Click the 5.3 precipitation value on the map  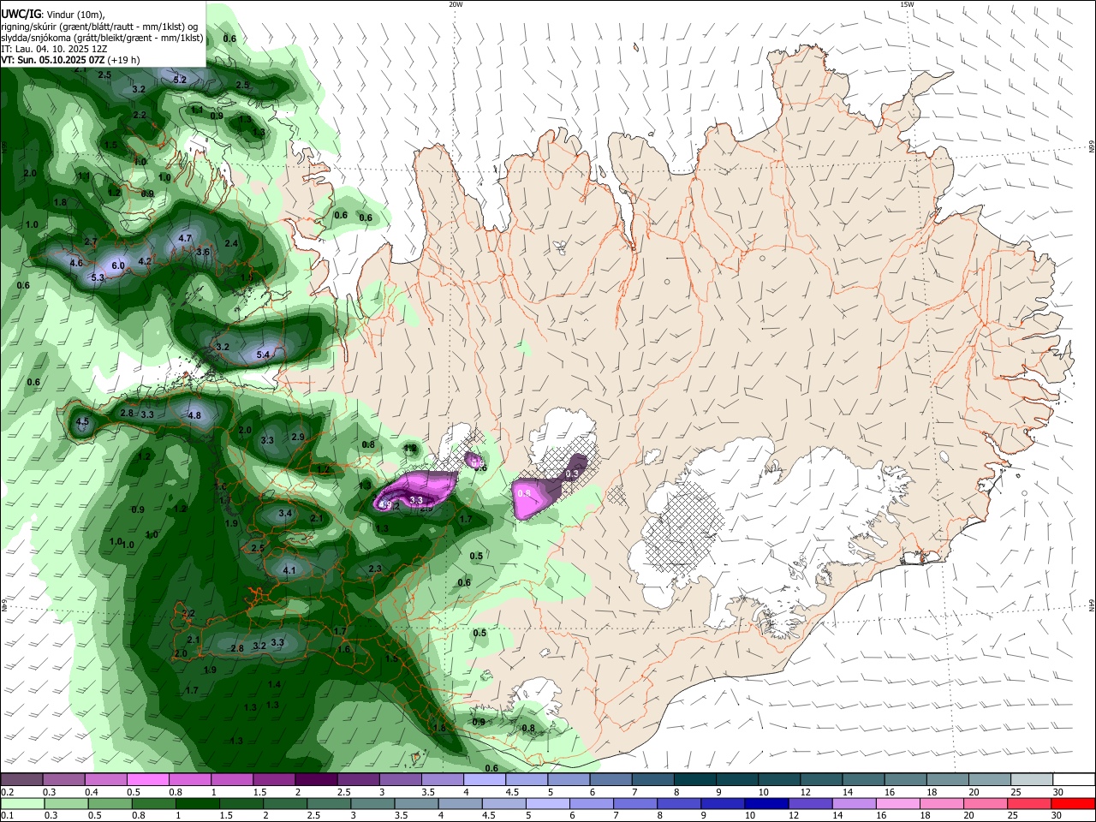coord(98,277)
